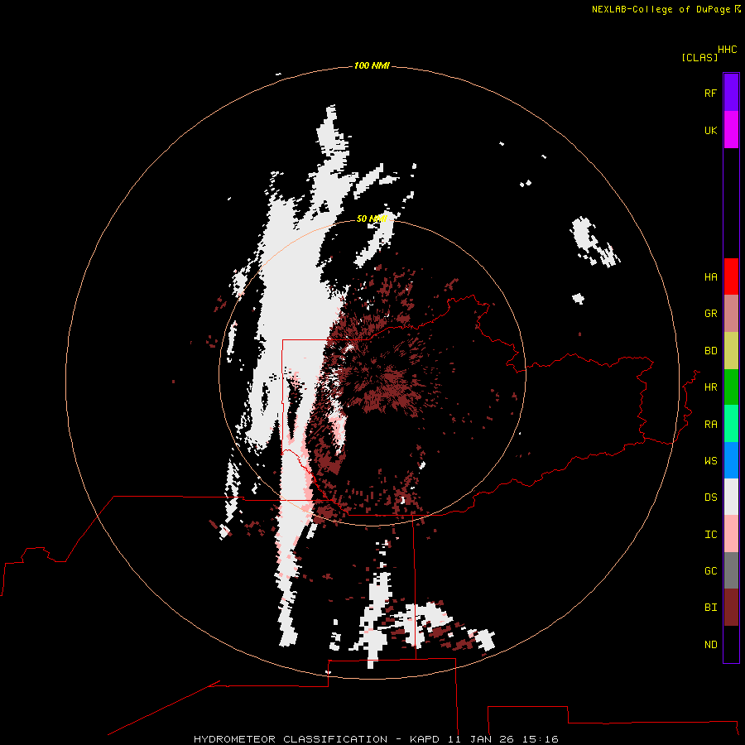Click the BD legend label

pos(711,351)
